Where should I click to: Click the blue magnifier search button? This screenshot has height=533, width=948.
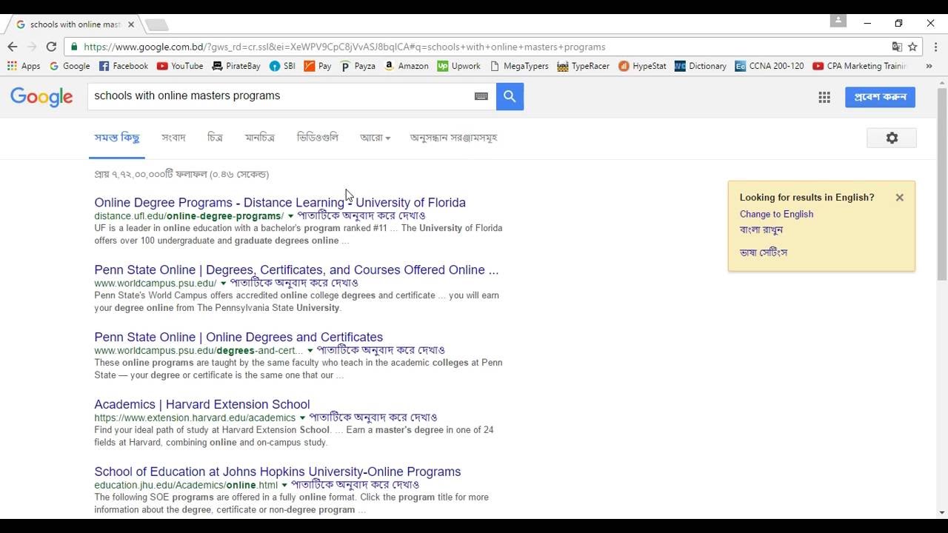coord(510,96)
